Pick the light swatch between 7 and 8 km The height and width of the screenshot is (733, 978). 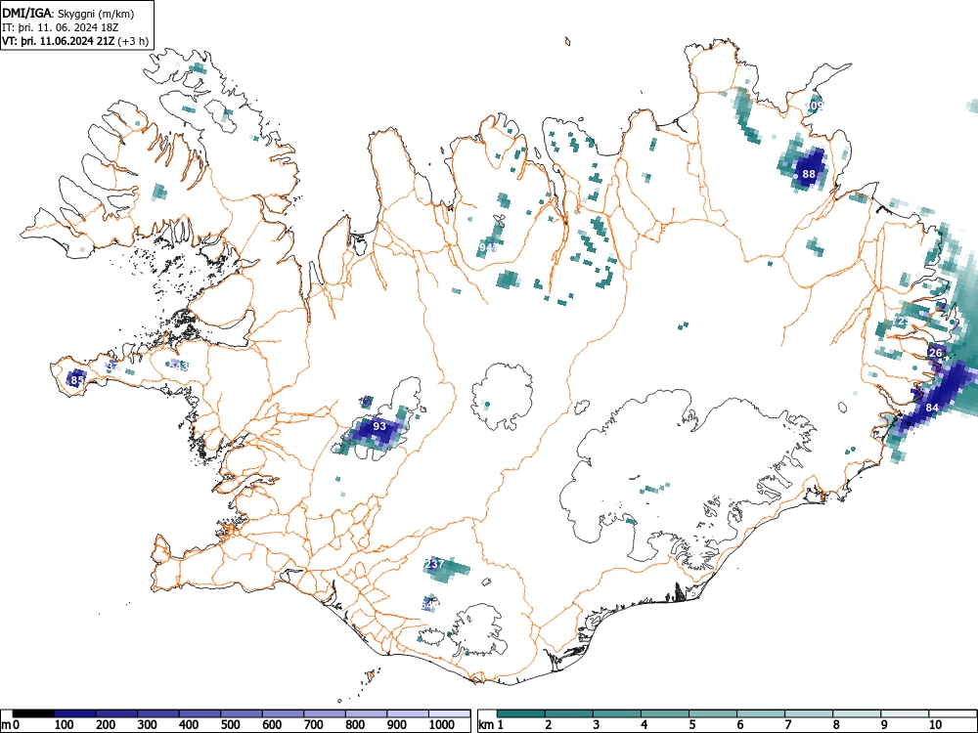(809, 713)
